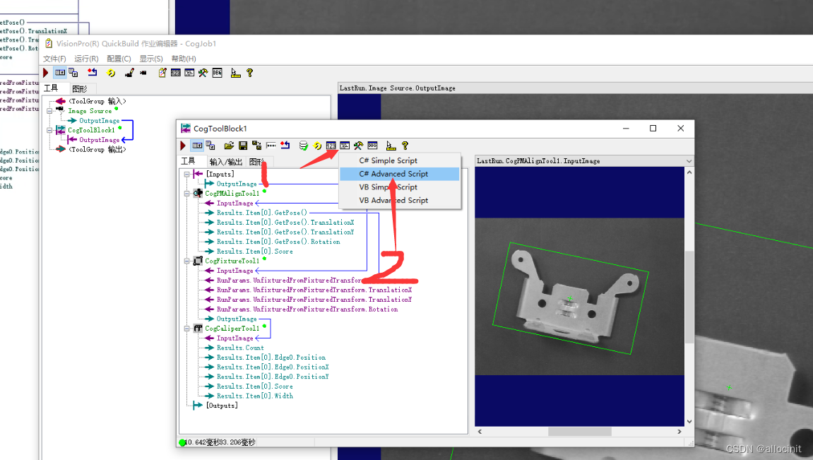Viewport: 813px width, 460px height.
Task: Click the reset icon in CogToolBlock1 toolbar
Action: point(285,146)
